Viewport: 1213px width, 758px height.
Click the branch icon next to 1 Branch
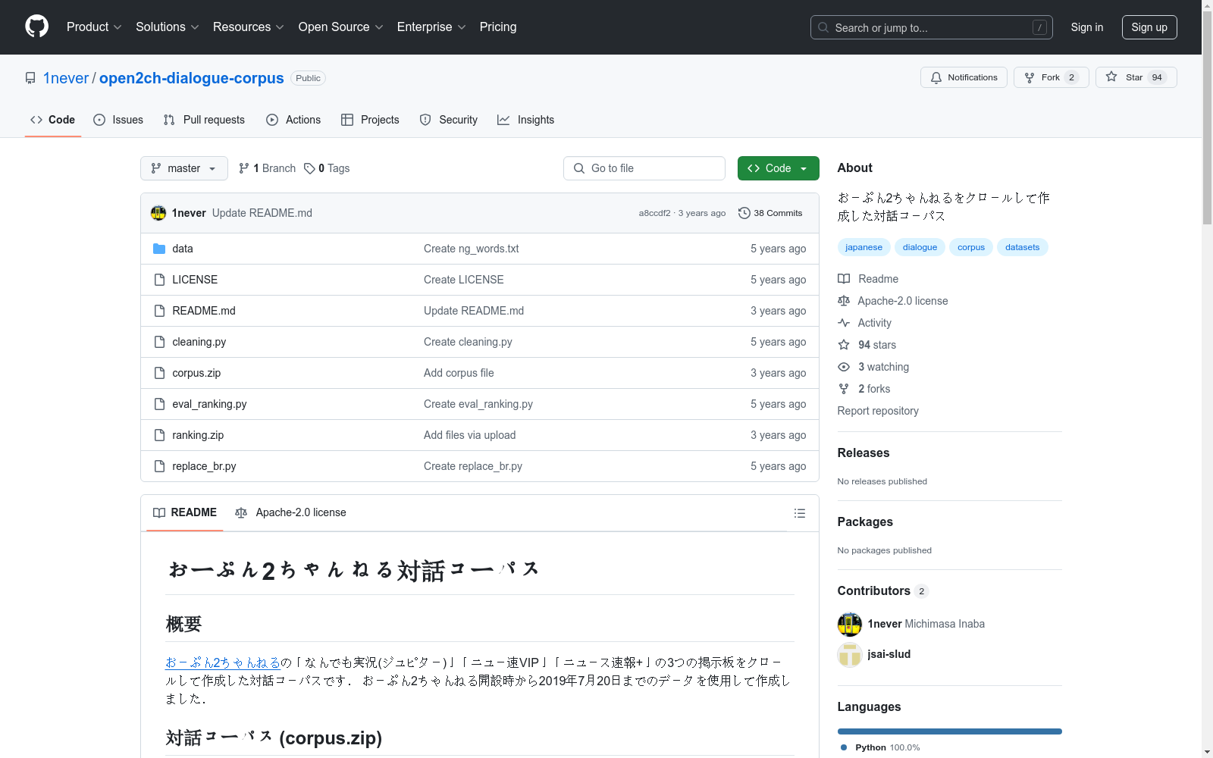[244, 168]
